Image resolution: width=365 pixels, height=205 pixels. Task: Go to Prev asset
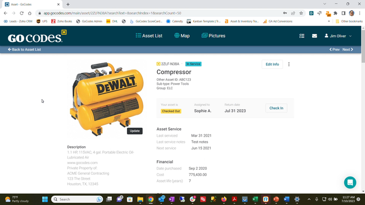(x=335, y=49)
